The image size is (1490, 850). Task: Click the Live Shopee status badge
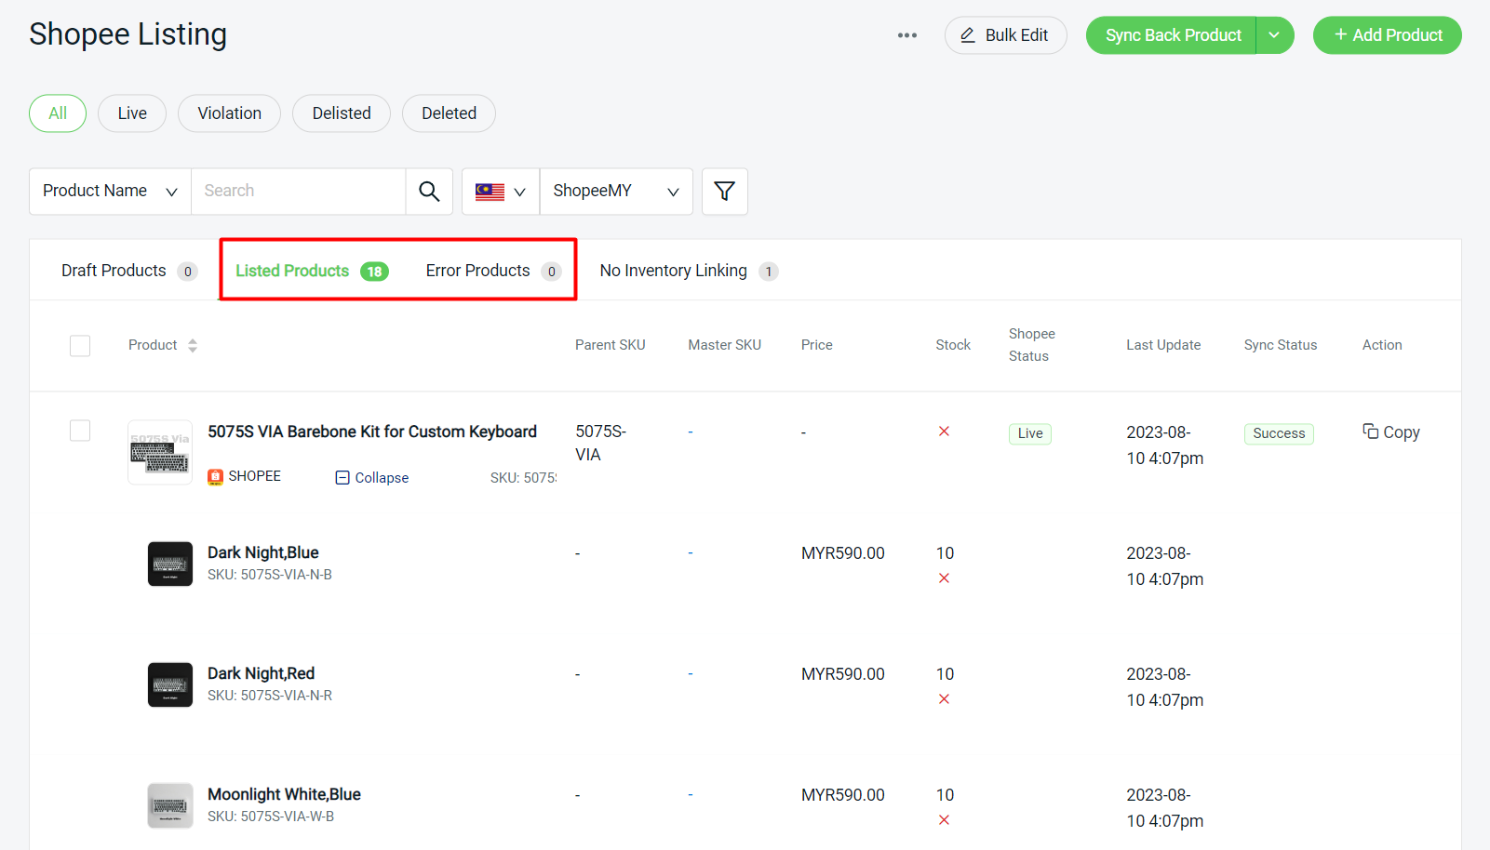coord(1030,433)
